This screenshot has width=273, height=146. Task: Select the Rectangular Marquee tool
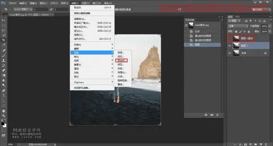(x=3, y=25)
